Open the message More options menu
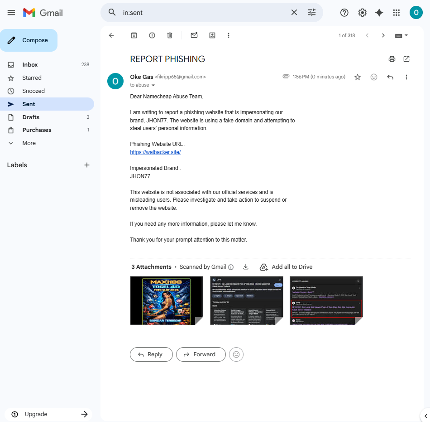 point(406,77)
